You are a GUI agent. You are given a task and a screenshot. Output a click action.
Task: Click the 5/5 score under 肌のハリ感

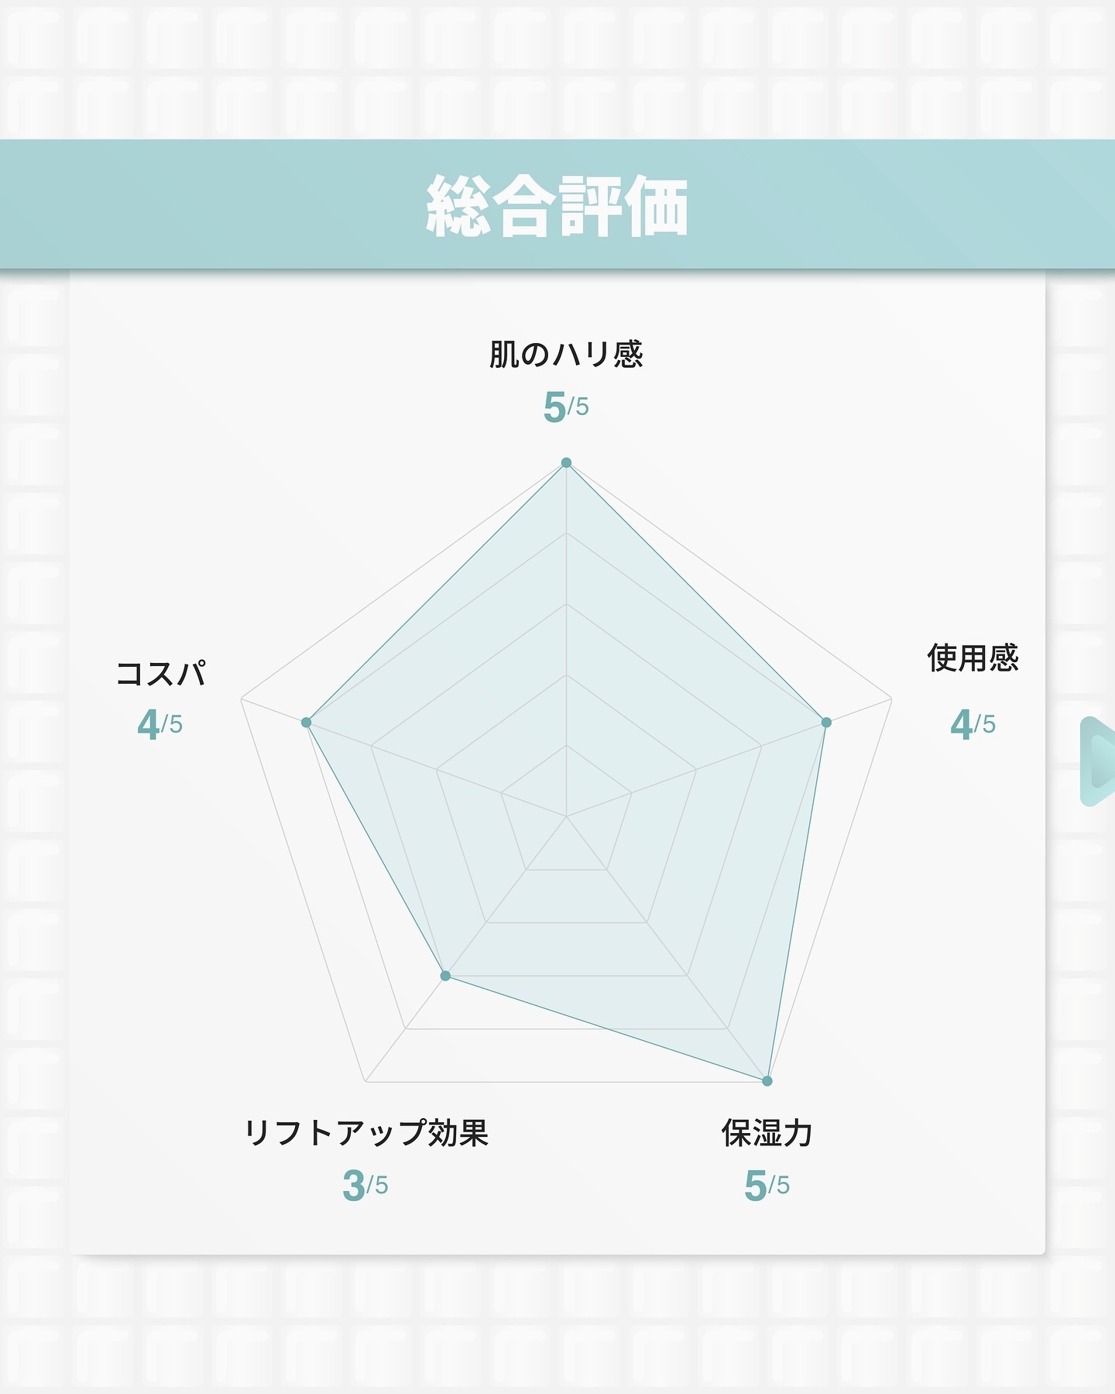566,407
